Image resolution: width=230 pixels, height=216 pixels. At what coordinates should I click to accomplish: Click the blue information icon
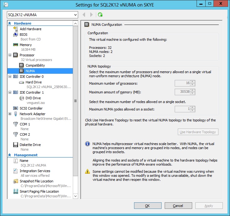click(87, 144)
